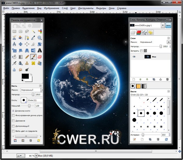183x160 pixels.
Task: Select the Ellipse Select tool
Action: point(21,31)
